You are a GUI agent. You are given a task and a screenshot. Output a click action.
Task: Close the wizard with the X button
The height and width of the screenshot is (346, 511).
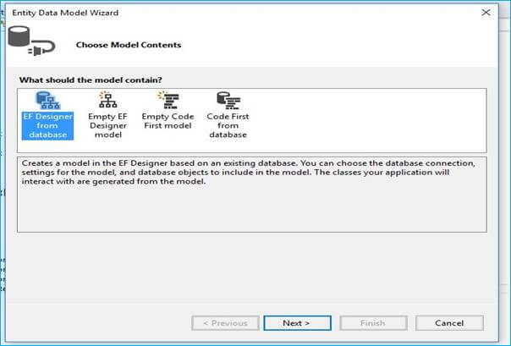[x=486, y=13]
